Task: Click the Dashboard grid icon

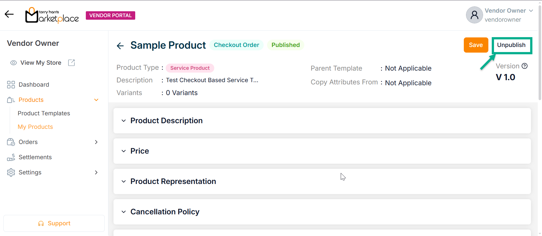Action: point(11,85)
